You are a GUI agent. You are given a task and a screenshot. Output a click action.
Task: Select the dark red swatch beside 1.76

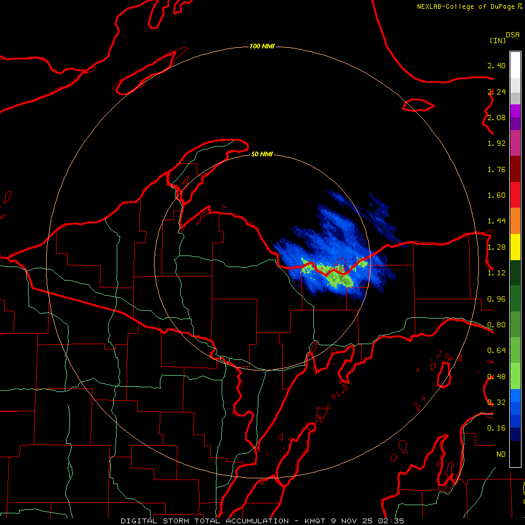[515, 169]
